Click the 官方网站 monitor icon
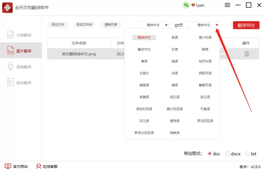The height and width of the screenshot is (171, 264). (x=8, y=166)
